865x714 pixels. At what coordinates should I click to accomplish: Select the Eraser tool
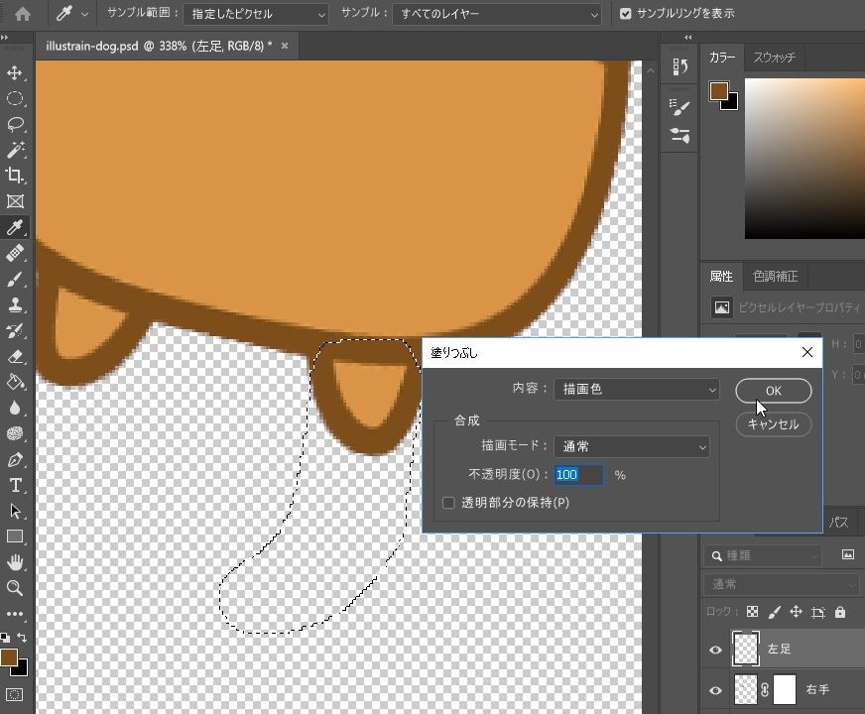(x=15, y=357)
